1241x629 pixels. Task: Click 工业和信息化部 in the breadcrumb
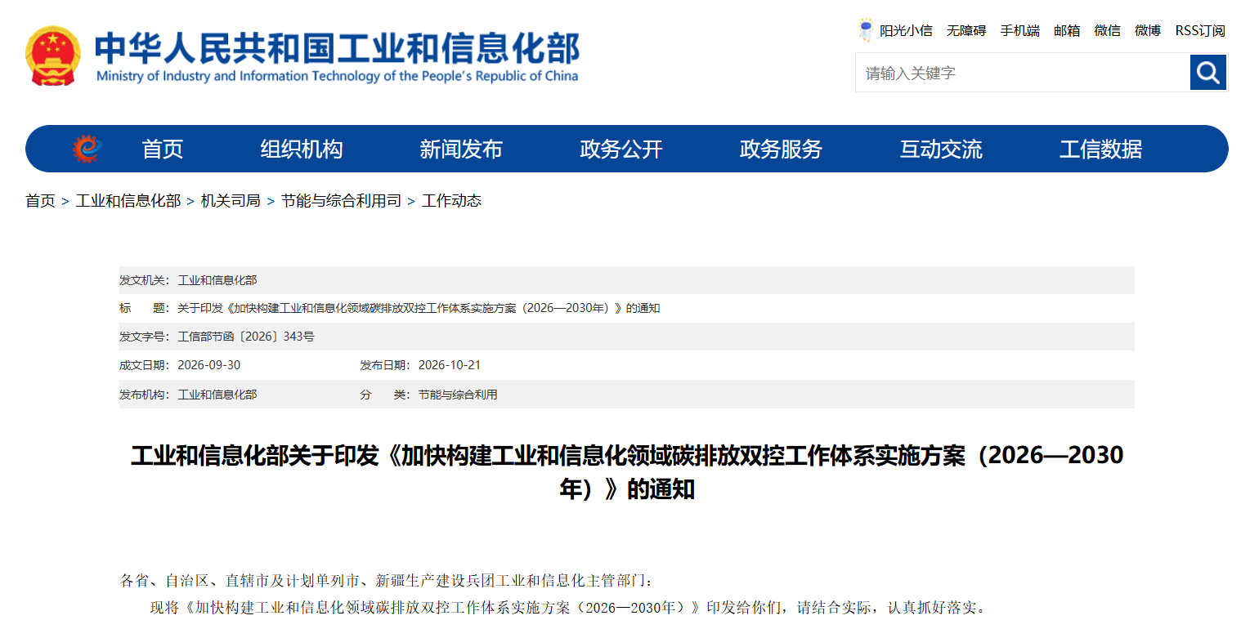(x=128, y=201)
